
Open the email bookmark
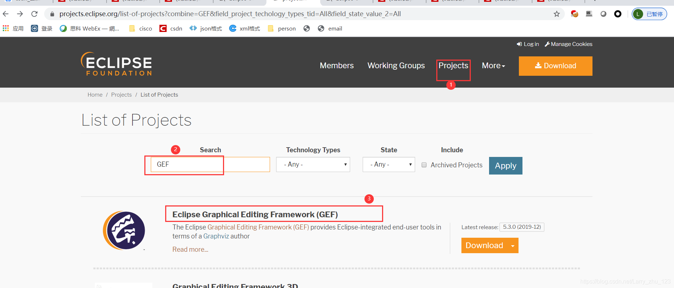pos(330,28)
